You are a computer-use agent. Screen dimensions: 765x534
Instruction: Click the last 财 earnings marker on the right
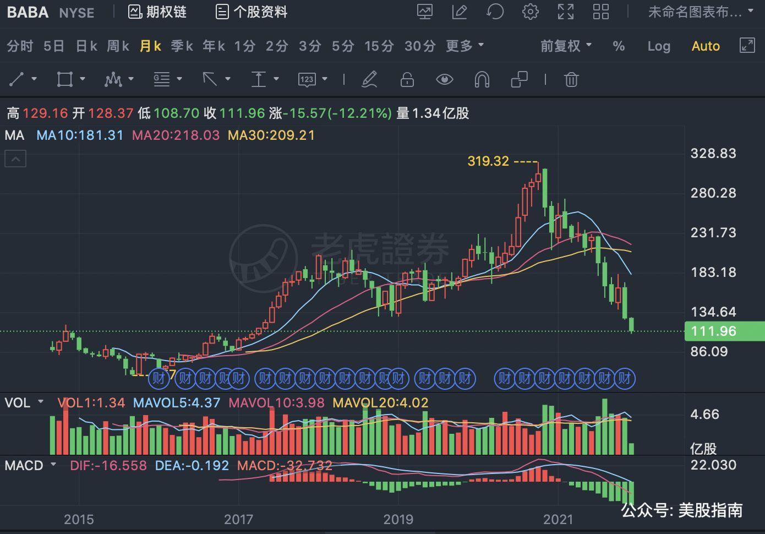coord(625,378)
